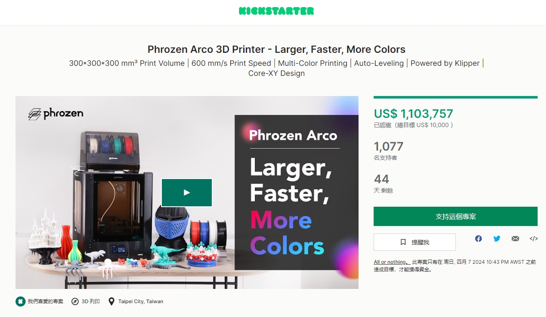
Task: Click the green funding progress bar
Action: tap(455, 97)
